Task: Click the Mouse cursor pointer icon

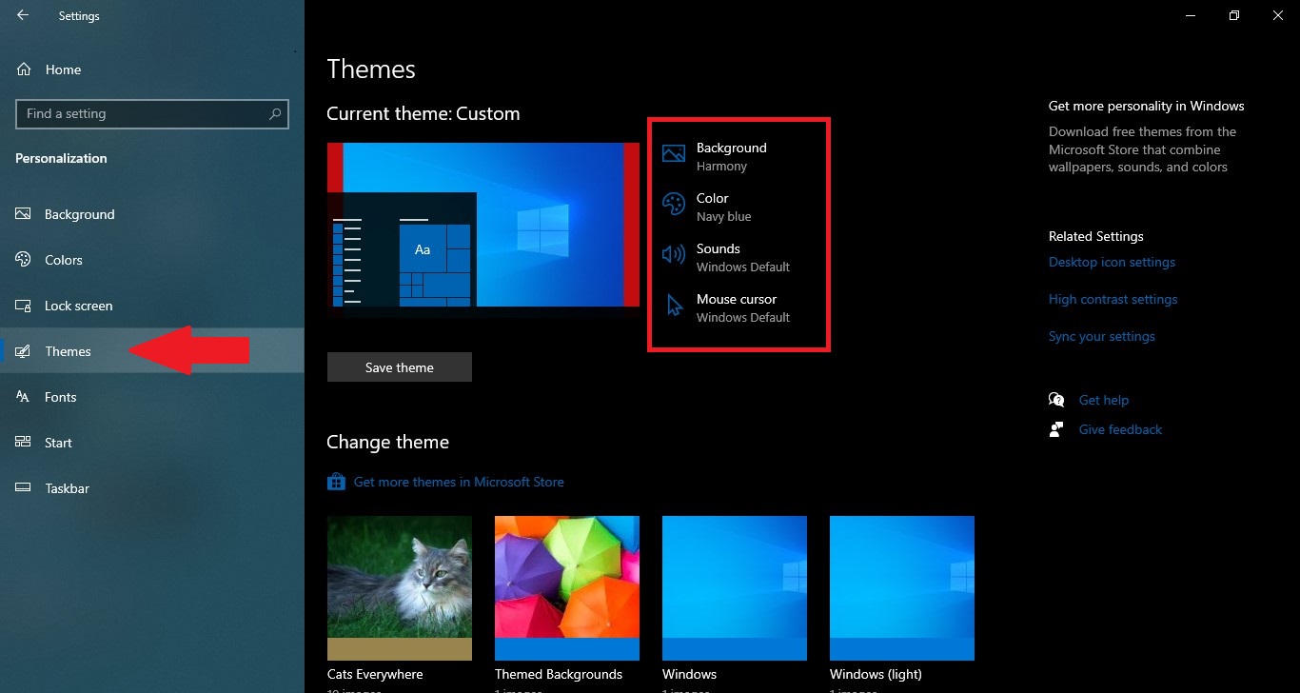Action: [x=674, y=306]
